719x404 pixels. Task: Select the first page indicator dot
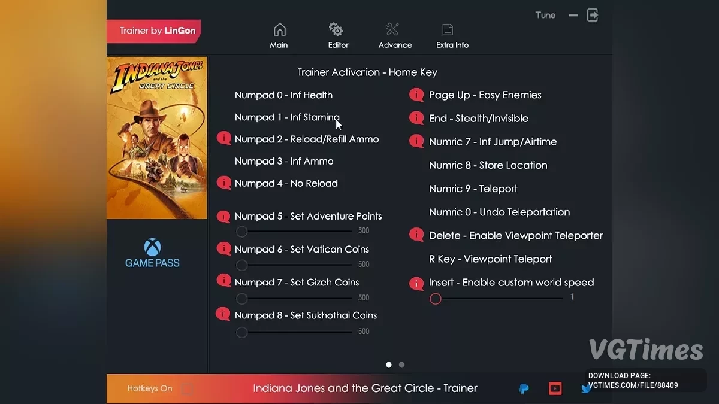389,364
